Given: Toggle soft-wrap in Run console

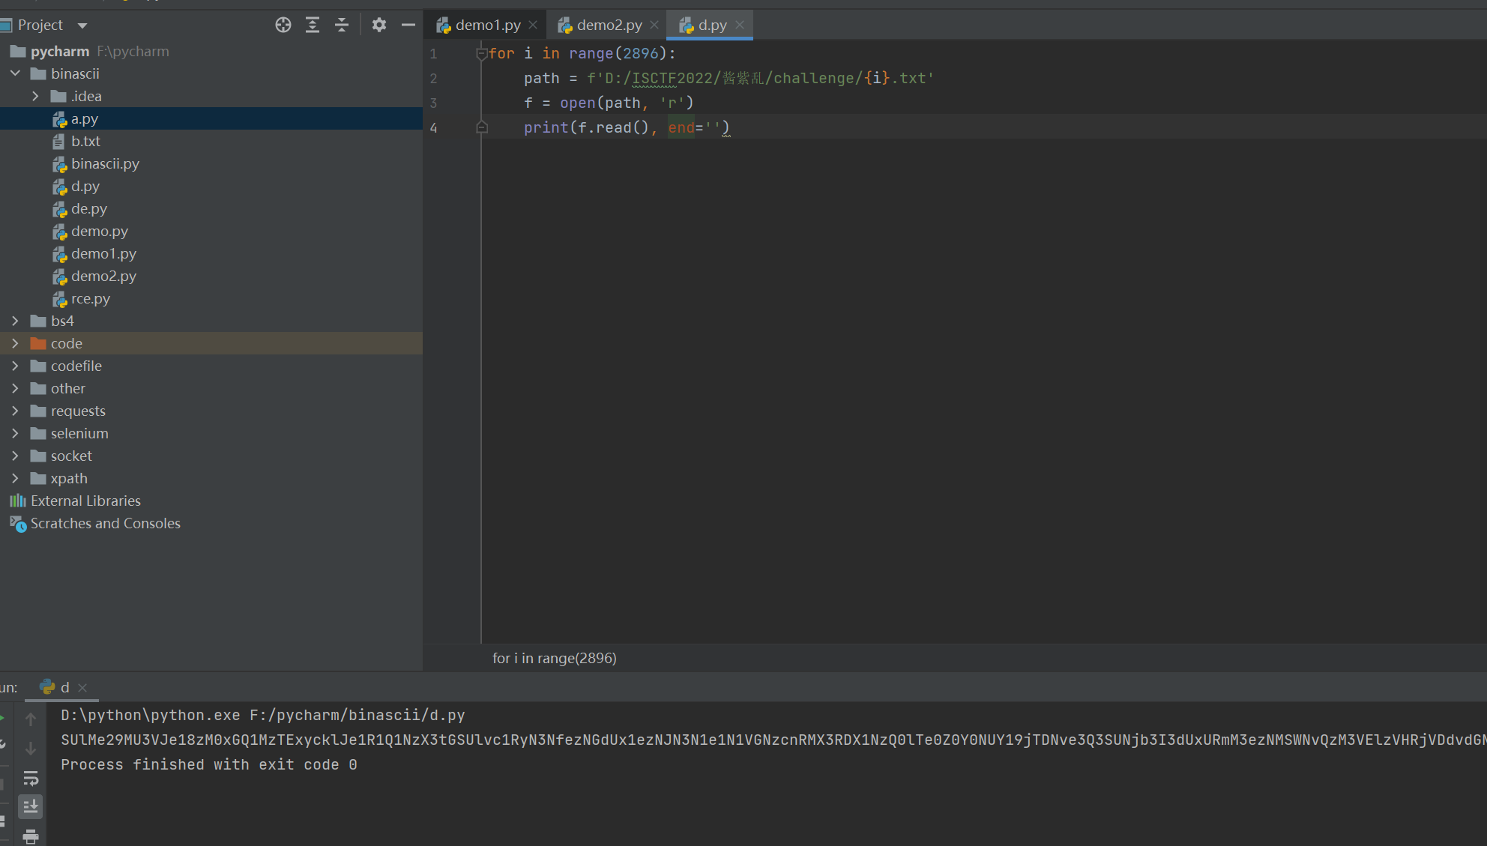Looking at the screenshot, I should click(x=31, y=778).
